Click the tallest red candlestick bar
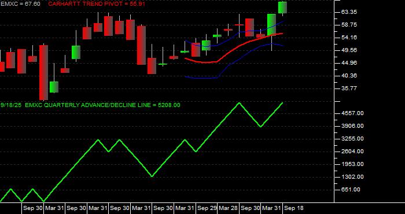 (43, 72)
